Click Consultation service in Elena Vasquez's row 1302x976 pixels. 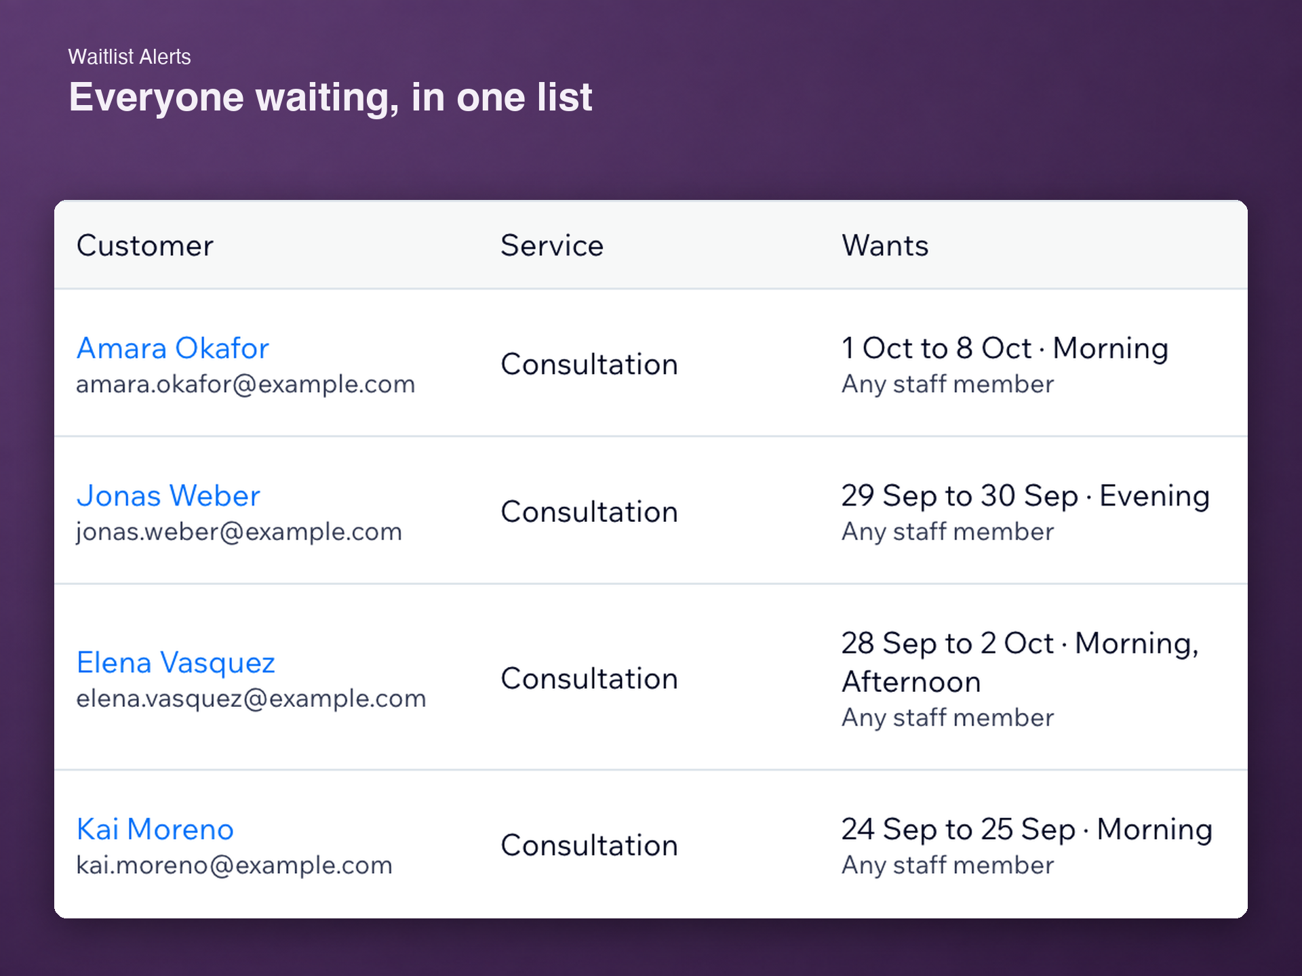pos(589,678)
